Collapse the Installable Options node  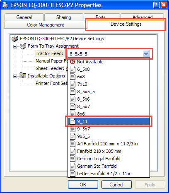(x=15, y=76)
